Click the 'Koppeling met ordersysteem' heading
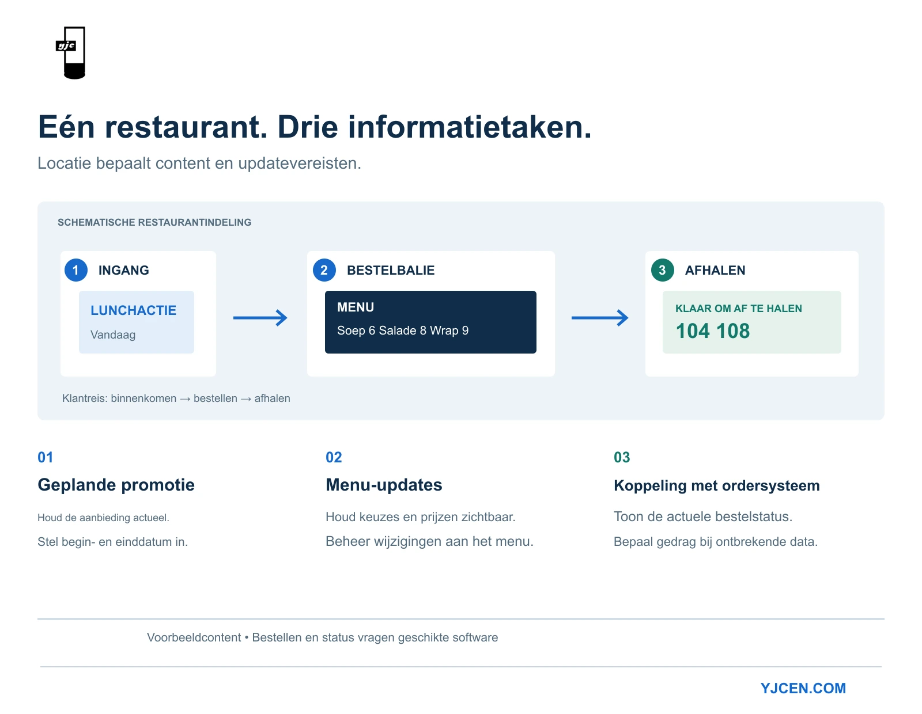922x714 pixels. click(717, 485)
